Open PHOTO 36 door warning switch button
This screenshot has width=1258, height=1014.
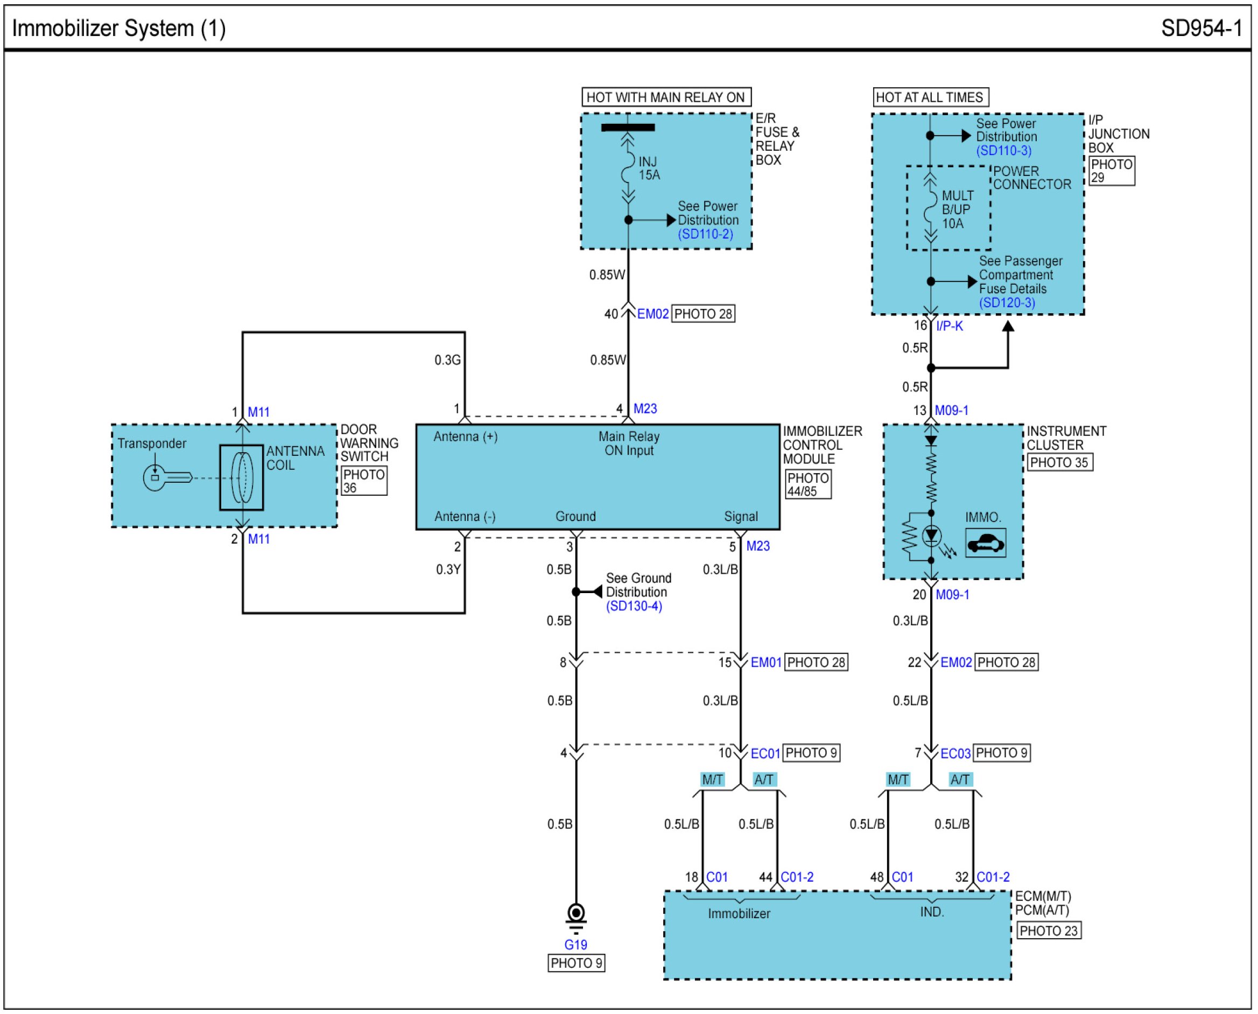(364, 481)
